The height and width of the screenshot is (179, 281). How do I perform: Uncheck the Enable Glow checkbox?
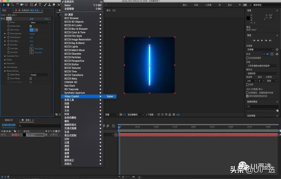pos(31,26)
